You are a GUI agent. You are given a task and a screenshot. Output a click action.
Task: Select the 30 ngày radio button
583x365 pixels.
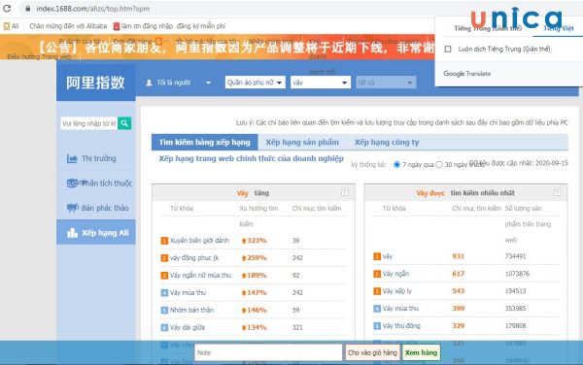tap(439, 164)
